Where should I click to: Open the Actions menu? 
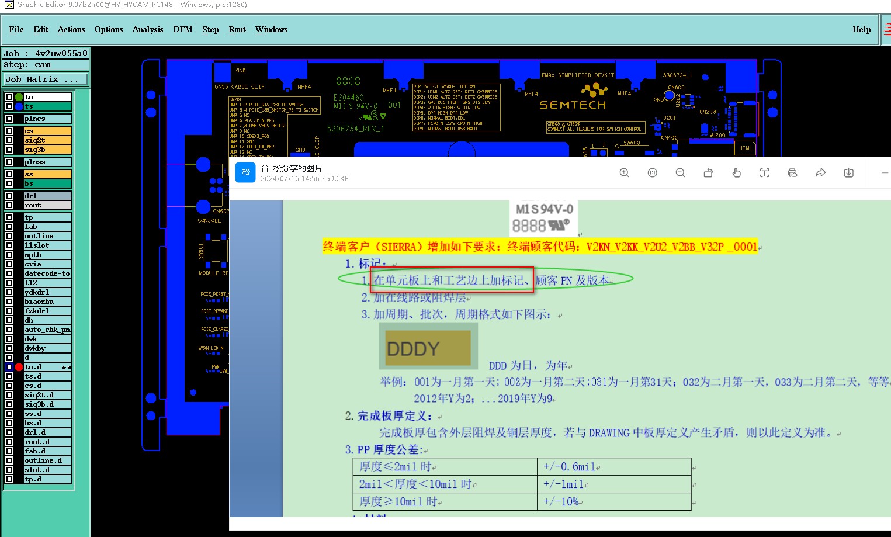(71, 29)
